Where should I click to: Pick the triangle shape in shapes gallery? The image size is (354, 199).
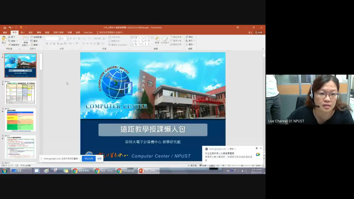[136, 41]
